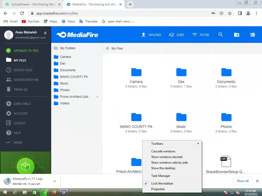Choose Show windows stacked
Viewport: 262px width, 196px height.
tap(172, 157)
